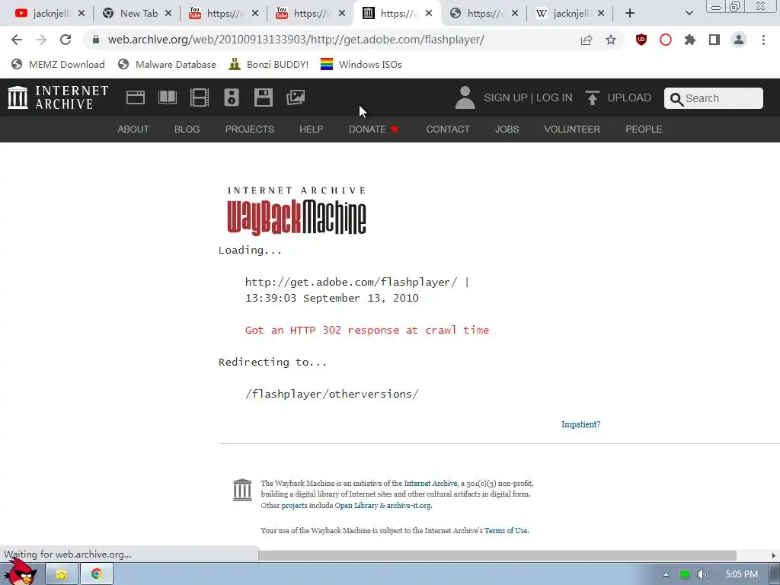This screenshot has width=780, height=585.
Task: Open the Internet Archive footer link
Action: [x=430, y=483]
